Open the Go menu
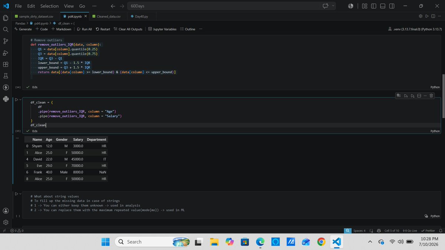The image size is (445, 250). click(x=82, y=6)
